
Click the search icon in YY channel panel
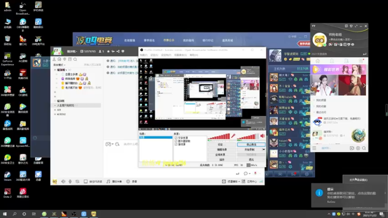75,59
